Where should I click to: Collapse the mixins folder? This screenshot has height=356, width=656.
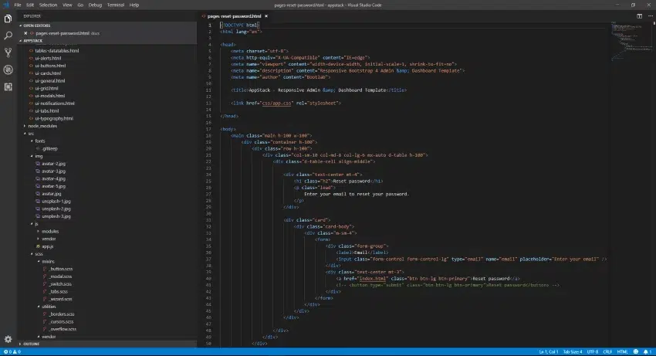tap(48, 261)
